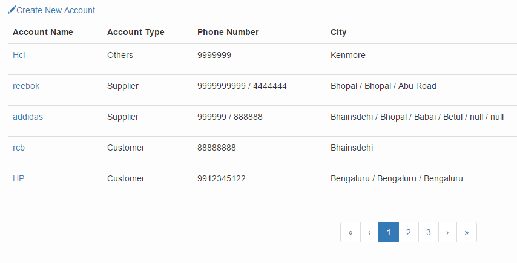Click the City column header

click(x=338, y=32)
